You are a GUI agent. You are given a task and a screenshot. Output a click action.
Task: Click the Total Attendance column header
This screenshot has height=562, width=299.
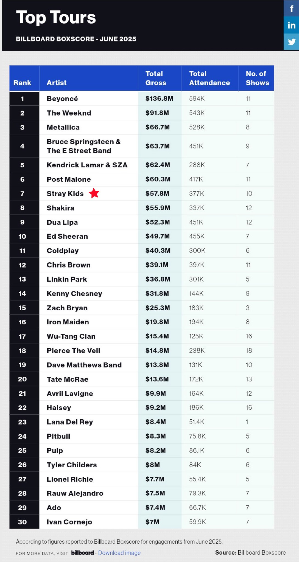pyautogui.click(x=209, y=78)
